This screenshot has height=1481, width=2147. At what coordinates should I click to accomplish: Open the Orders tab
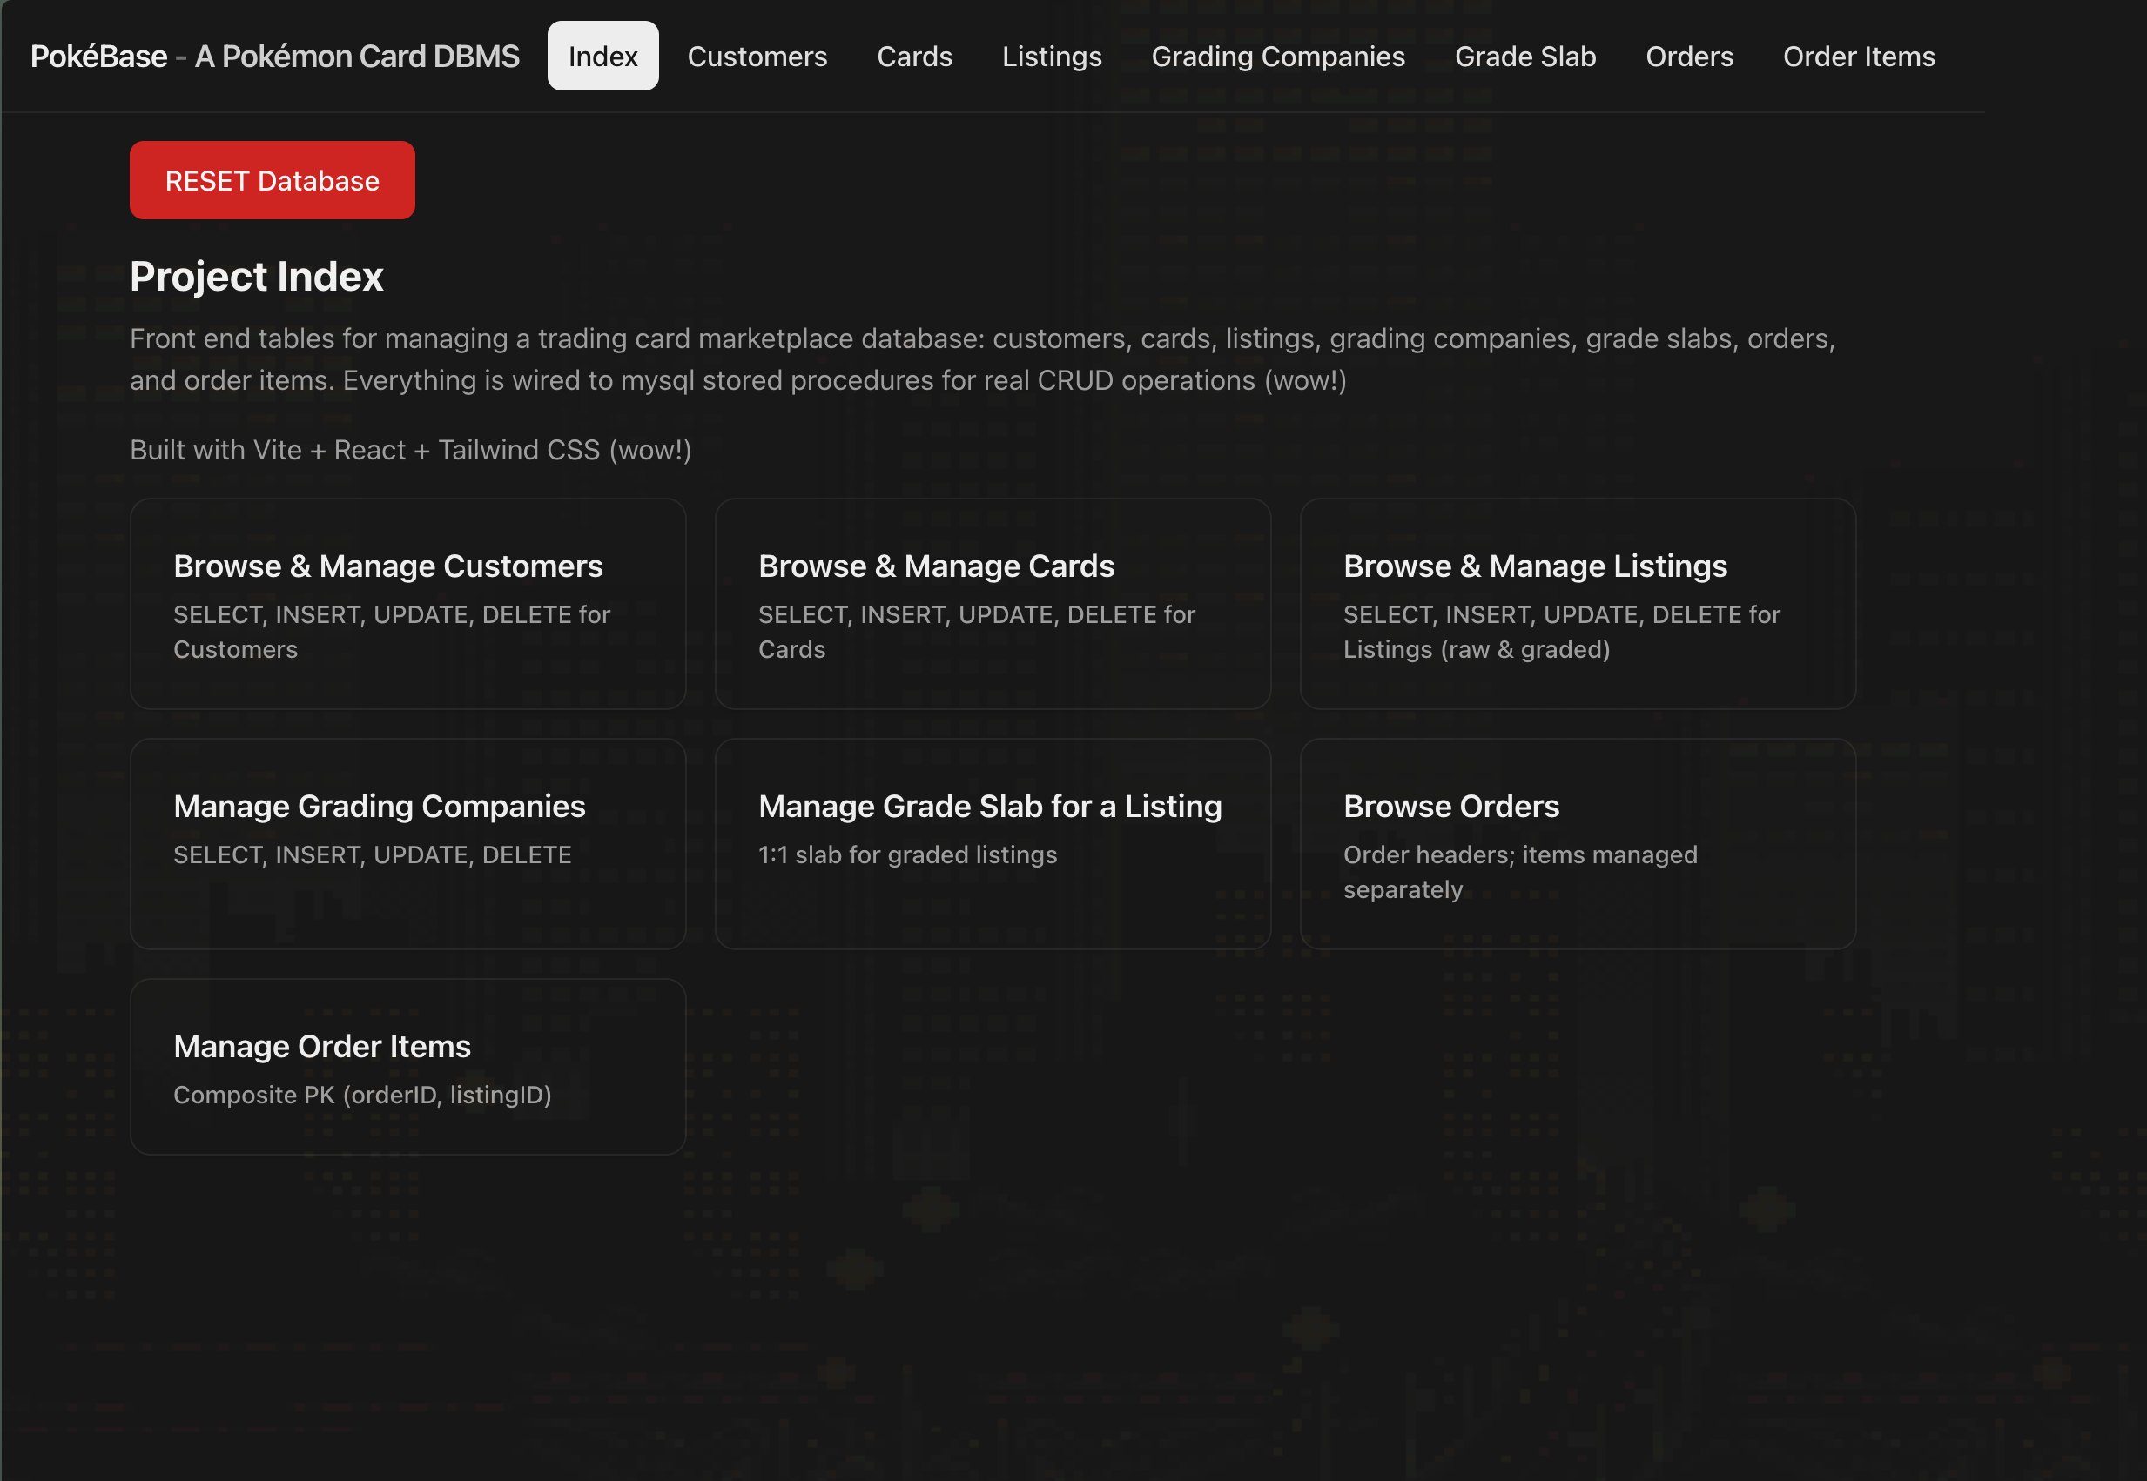click(1688, 56)
